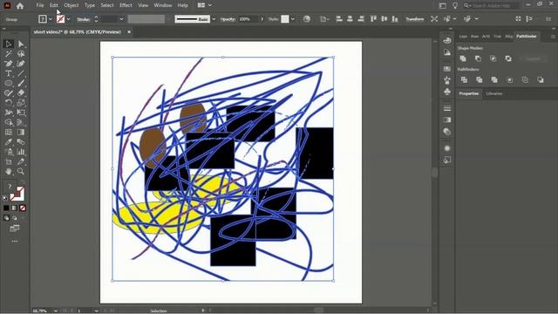Click the Recolor Artwork wheel icon
Image resolution: width=558 pixels, height=314 pixels.
306,19
